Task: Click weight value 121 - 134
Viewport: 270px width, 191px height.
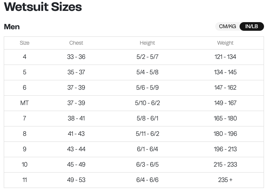Action: [x=225, y=57]
